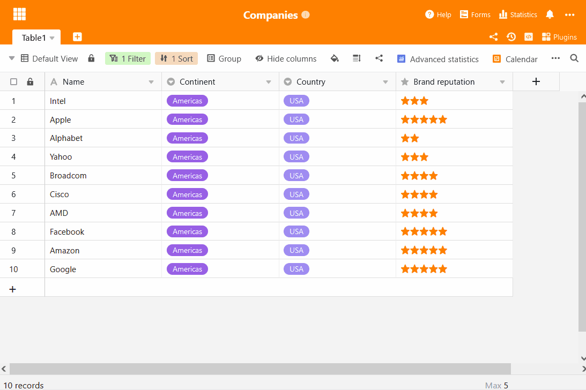586x390 pixels.
Task: Open the history clock icon
Action: coord(511,37)
